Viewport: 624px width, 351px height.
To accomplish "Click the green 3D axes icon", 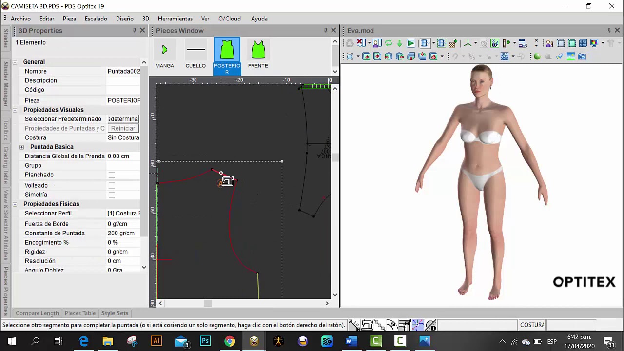I will tap(468, 43).
